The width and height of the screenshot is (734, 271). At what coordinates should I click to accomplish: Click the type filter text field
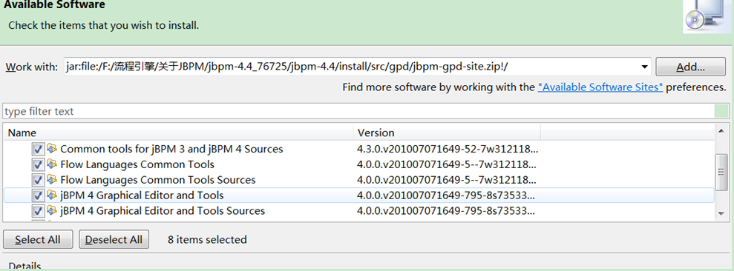click(358, 111)
